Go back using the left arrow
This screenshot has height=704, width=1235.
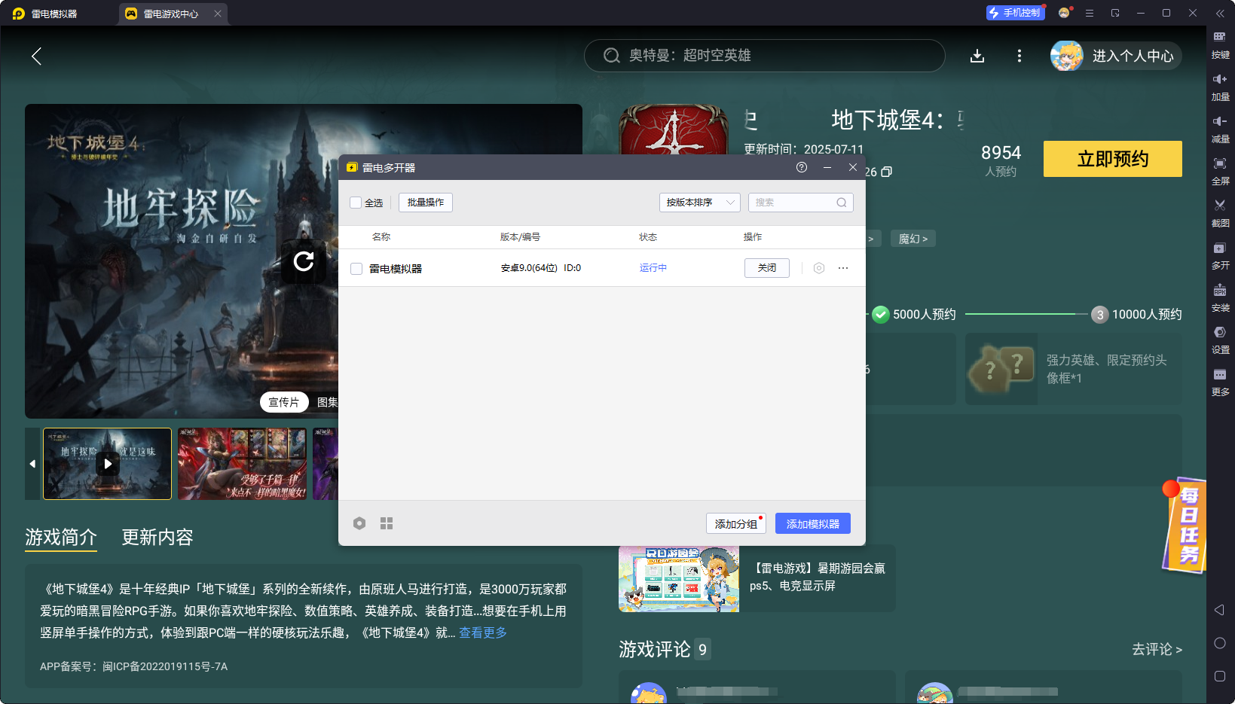point(36,56)
